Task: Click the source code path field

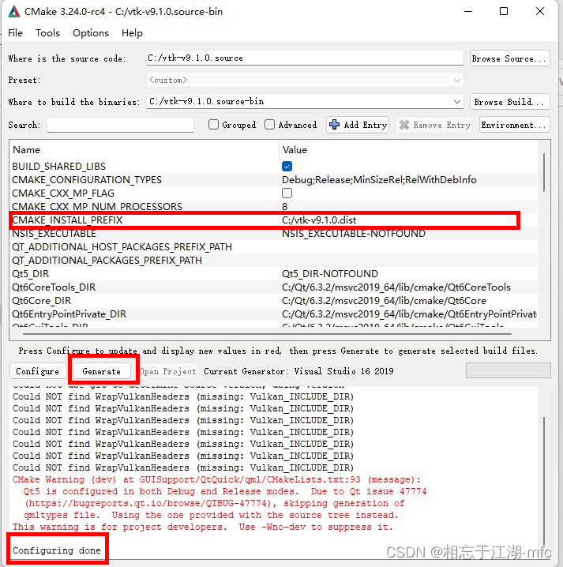Action: pos(305,58)
